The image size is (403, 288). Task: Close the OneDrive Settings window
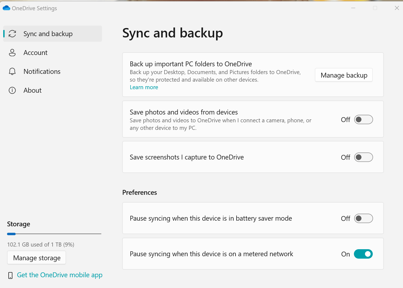pyautogui.click(x=397, y=8)
